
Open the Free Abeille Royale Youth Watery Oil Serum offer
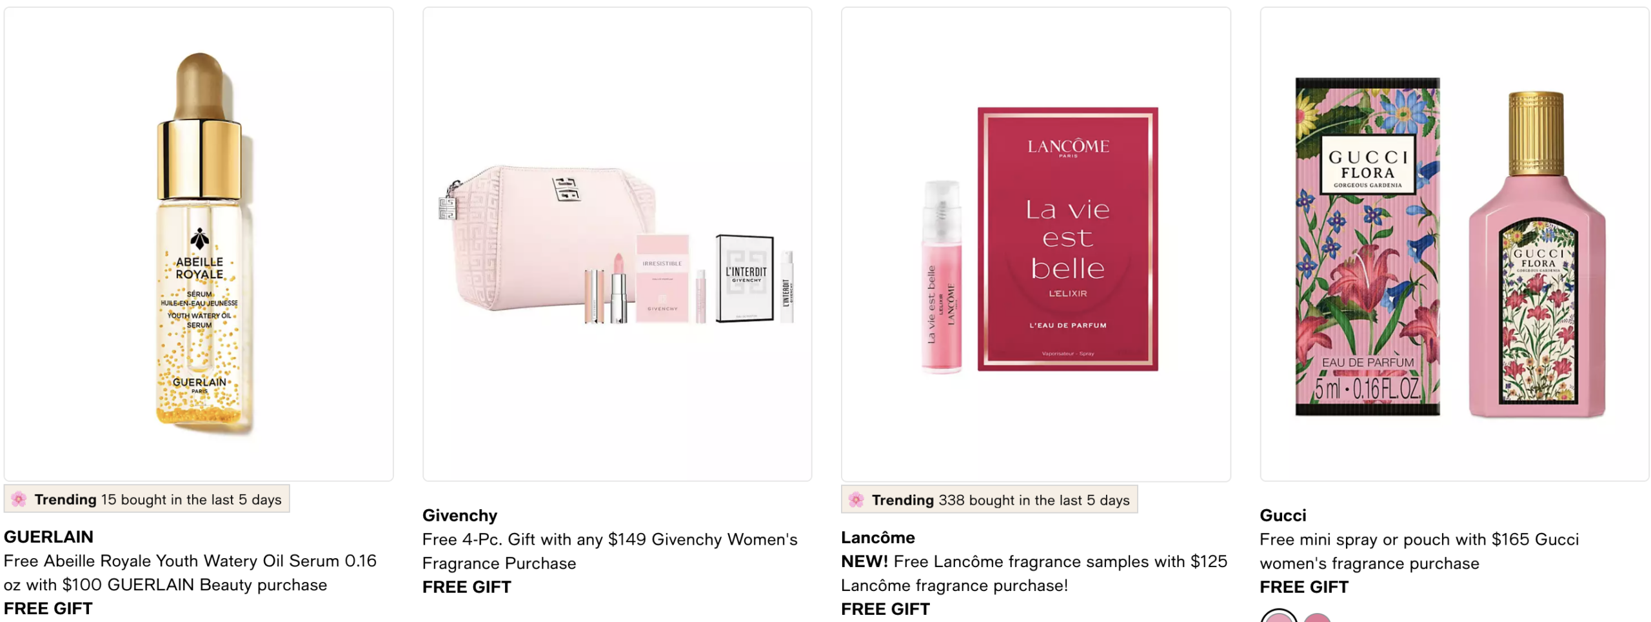pos(190,572)
